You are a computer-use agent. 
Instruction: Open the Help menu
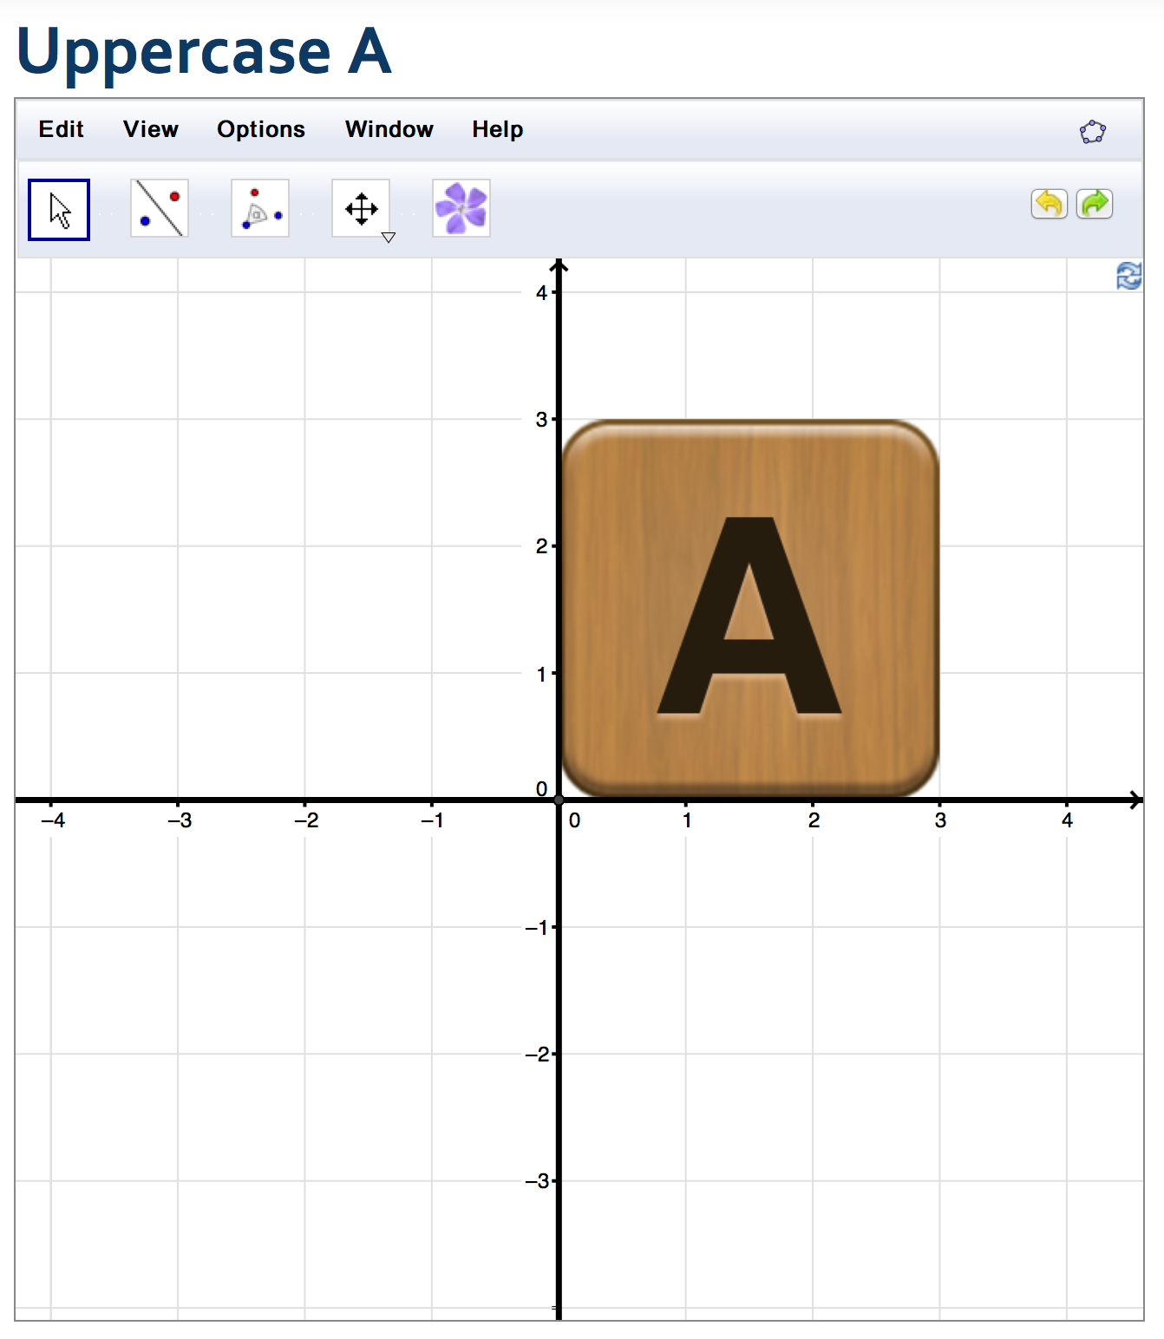pos(497,128)
